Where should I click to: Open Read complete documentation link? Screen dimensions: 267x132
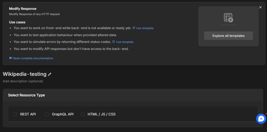[x=33, y=58]
